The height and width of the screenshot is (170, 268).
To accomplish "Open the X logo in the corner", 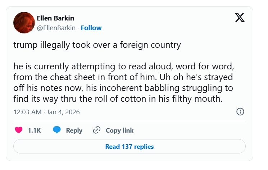I will coord(240,18).
